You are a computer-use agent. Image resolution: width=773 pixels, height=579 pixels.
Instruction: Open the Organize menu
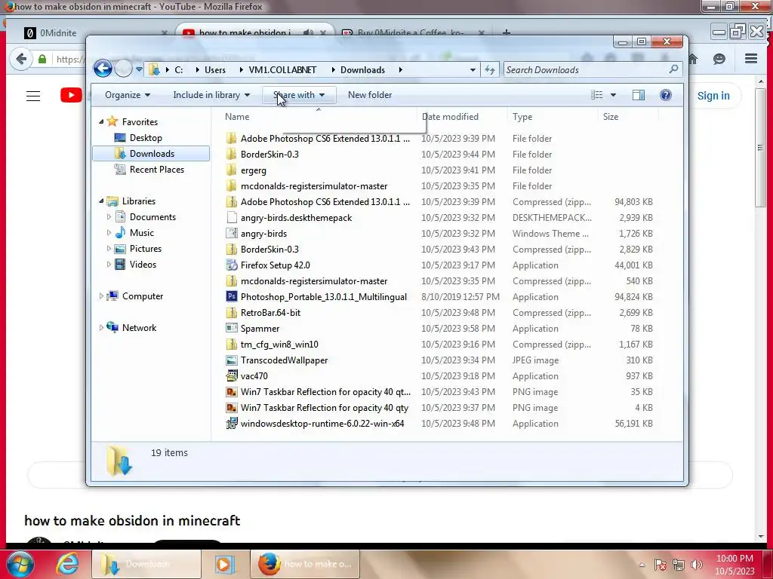127,95
